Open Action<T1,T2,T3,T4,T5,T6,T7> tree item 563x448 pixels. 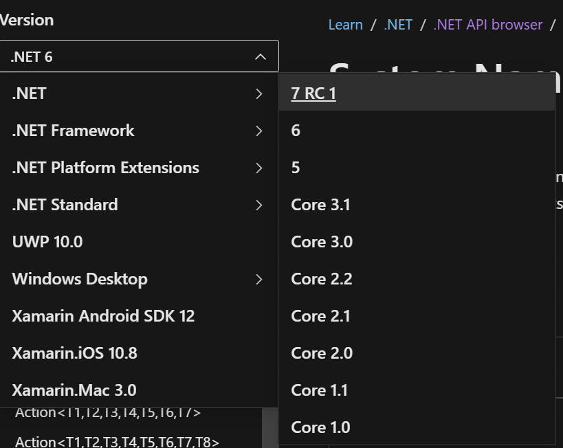click(x=107, y=413)
